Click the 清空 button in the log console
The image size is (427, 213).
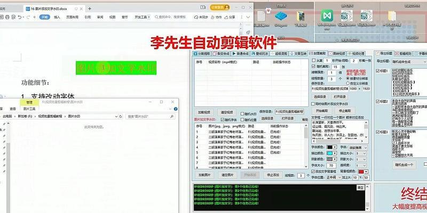(x=360, y=188)
